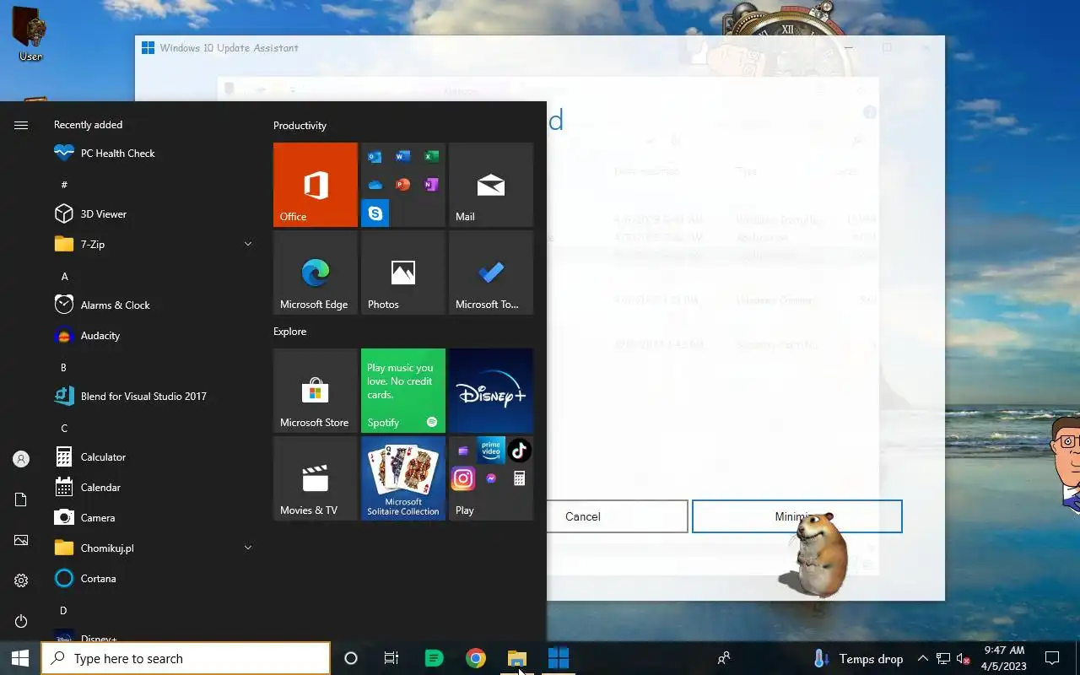This screenshot has height=675, width=1080.
Task: Click the taskbar search box
Action: 186,658
